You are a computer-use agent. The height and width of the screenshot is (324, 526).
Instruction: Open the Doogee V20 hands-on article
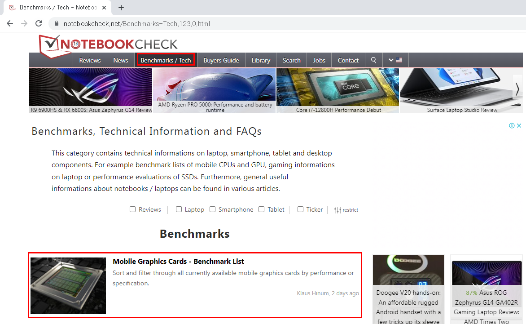click(x=408, y=307)
